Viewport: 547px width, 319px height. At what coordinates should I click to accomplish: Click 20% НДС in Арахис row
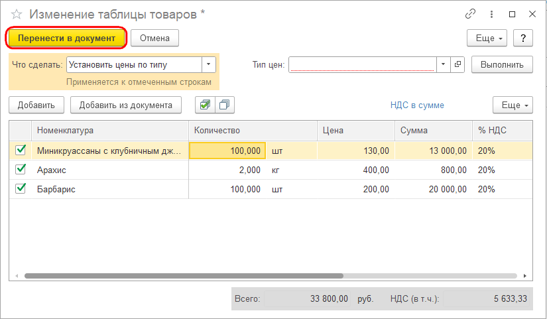503,170
